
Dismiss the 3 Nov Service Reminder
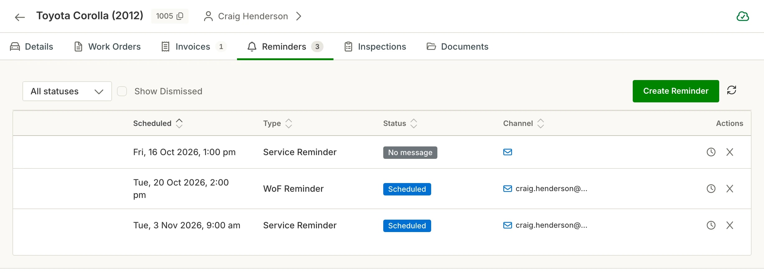(x=729, y=225)
